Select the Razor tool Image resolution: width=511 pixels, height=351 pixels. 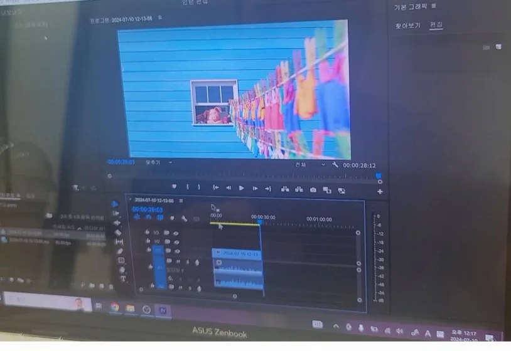click(x=118, y=233)
